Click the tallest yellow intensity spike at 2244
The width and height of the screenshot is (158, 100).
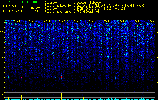coord(62,96)
